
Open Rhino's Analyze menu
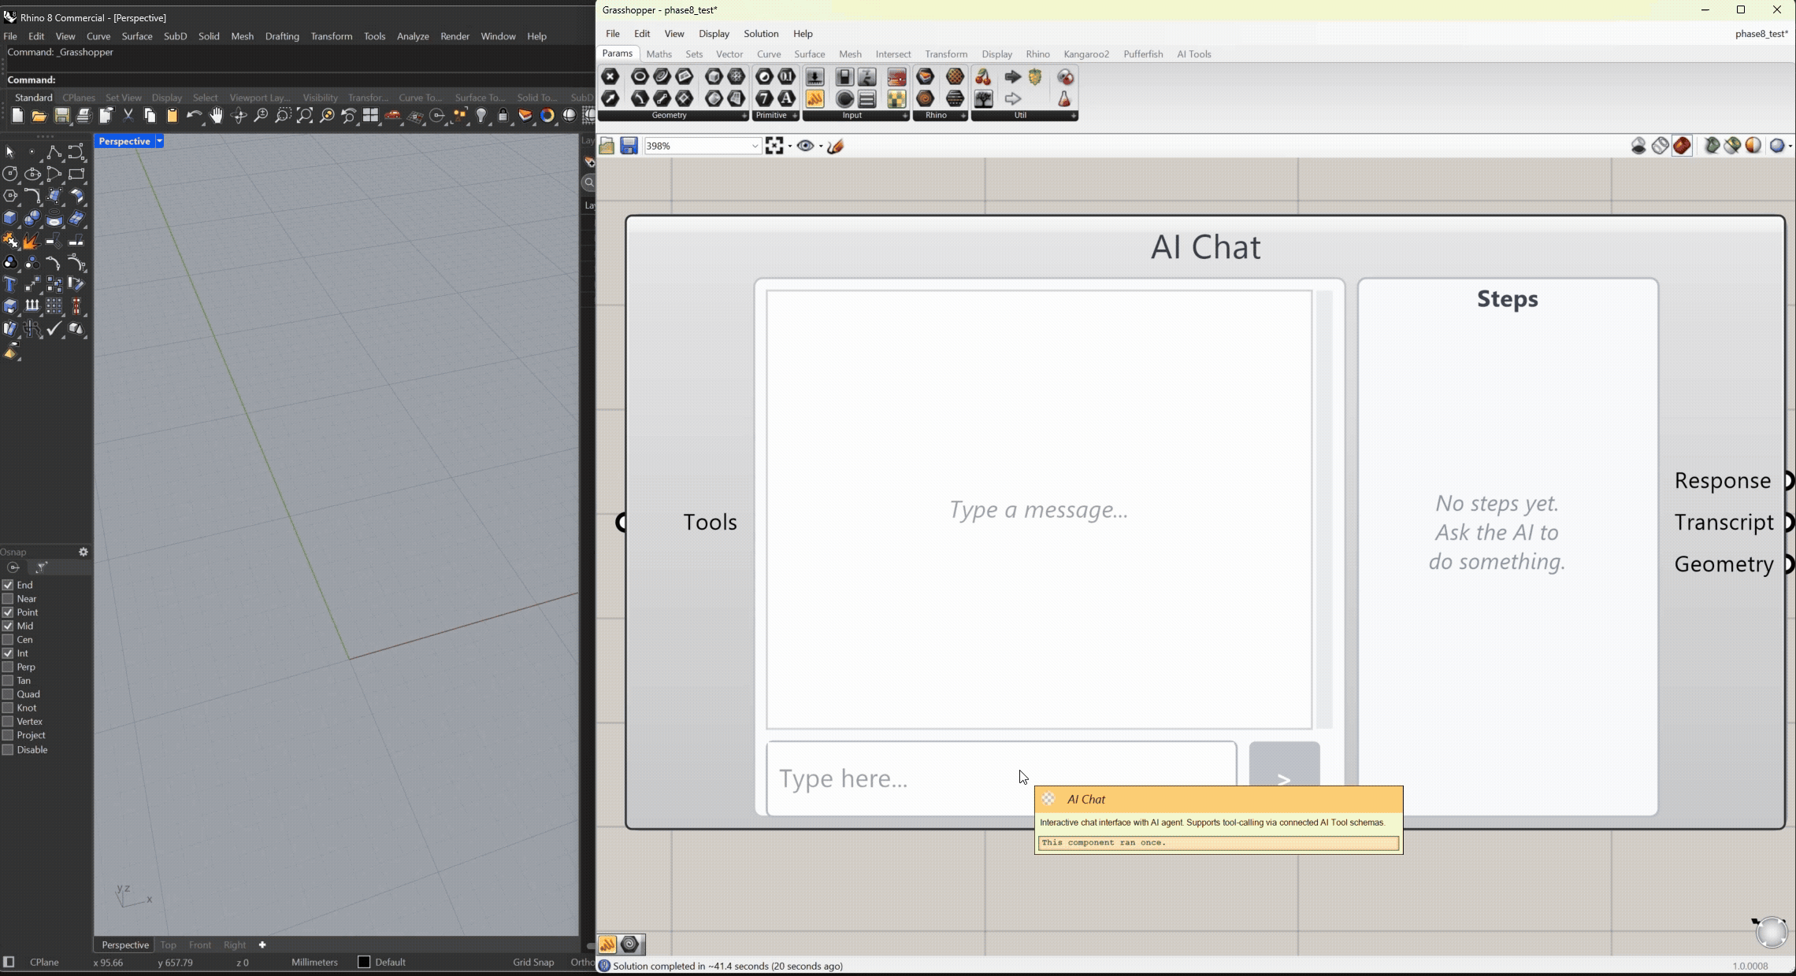point(413,36)
